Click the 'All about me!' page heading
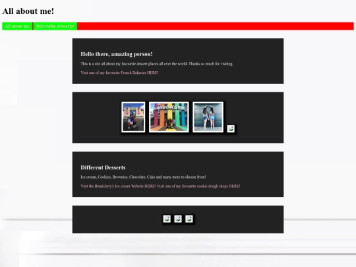This screenshot has width=356, height=267. 28,11
